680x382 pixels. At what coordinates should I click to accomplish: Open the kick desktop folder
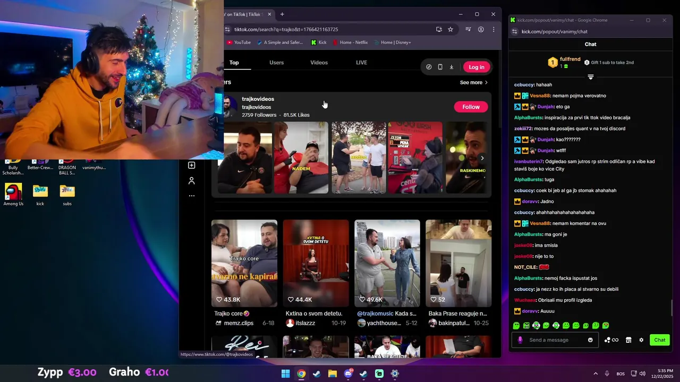click(40, 195)
